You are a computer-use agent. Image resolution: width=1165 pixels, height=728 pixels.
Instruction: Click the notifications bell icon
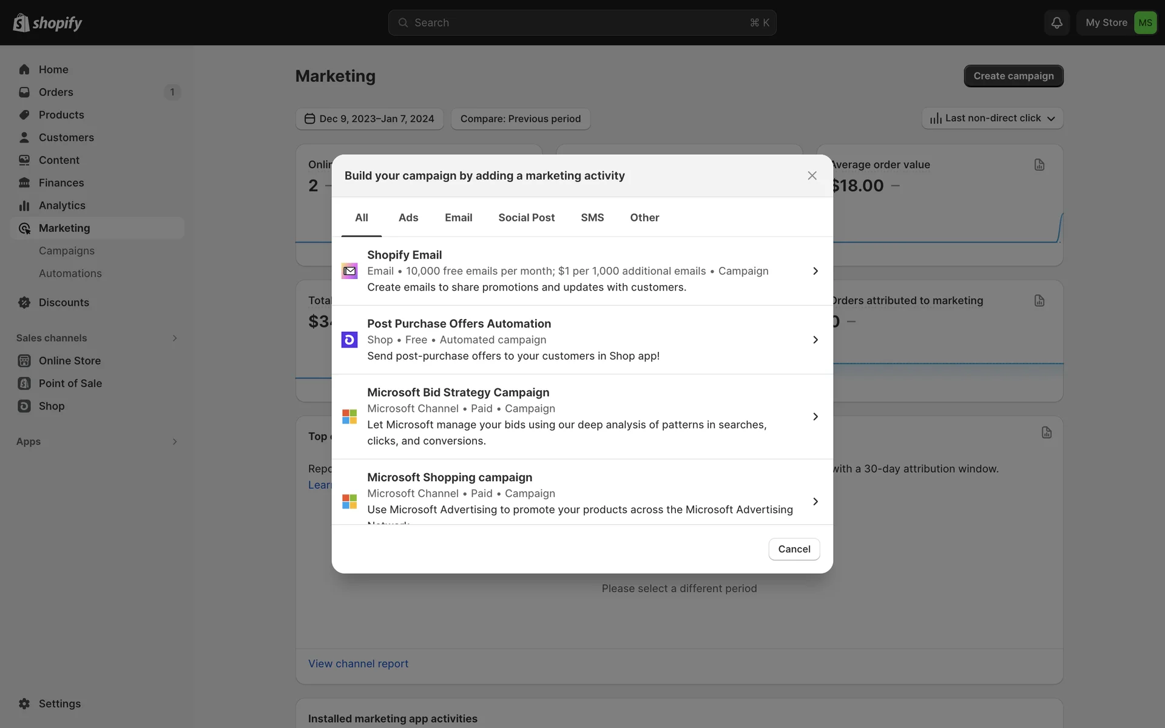click(1056, 22)
